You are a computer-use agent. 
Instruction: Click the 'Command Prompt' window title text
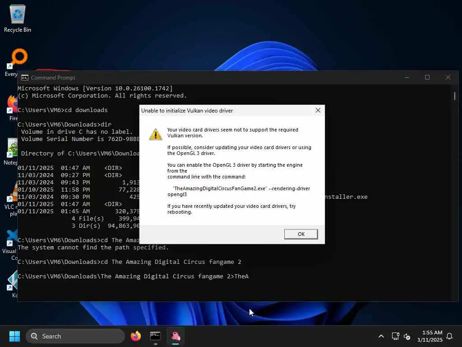point(53,78)
